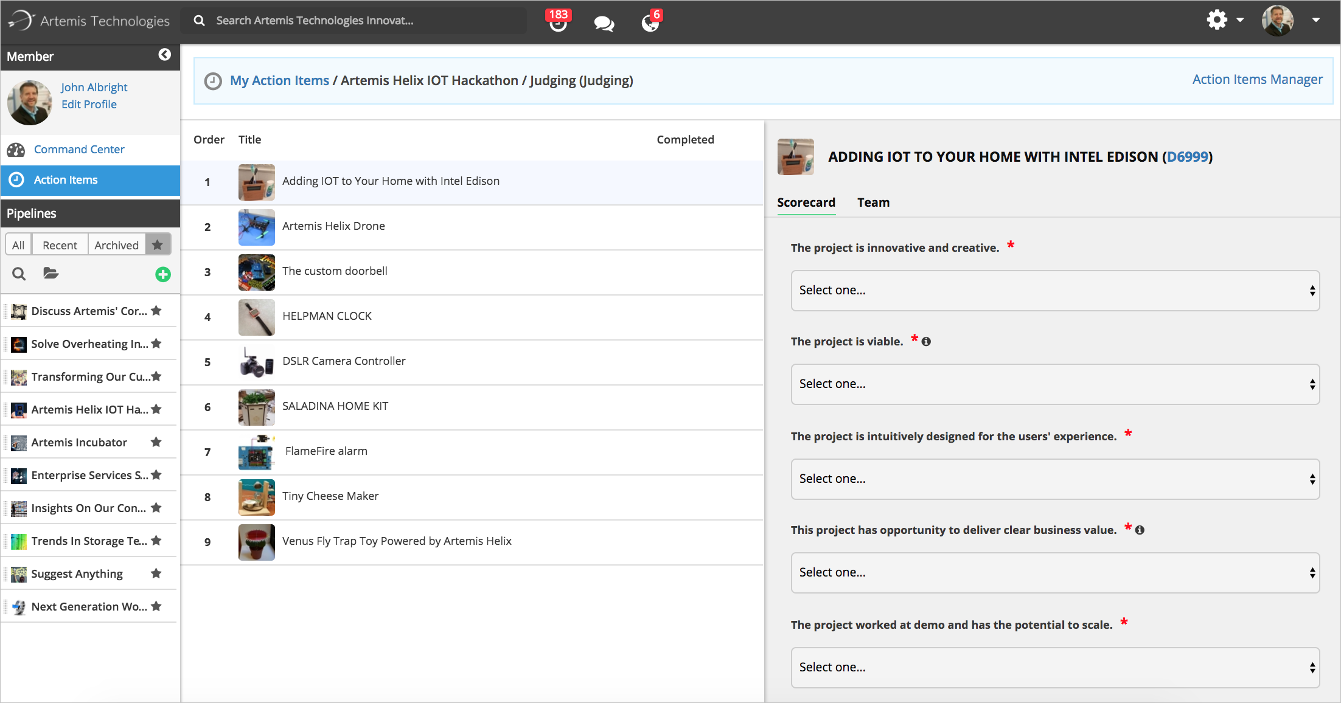Viewport: 1341px width, 703px height.
Task: Show Archived pipelines filter
Action: click(116, 245)
